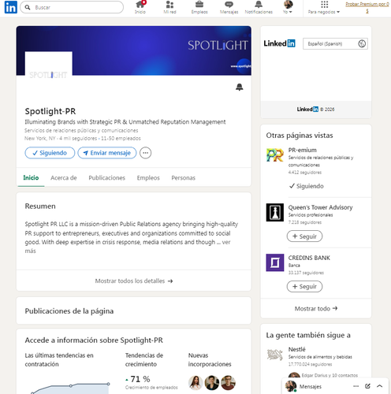The height and width of the screenshot is (394, 391).
Task: Open the CREDINS BANK logo
Action: pyautogui.click(x=275, y=262)
